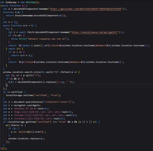This screenshot has width=153, height=151.
Task: Click the 'Network response was not ok' string
Action: 47,39
